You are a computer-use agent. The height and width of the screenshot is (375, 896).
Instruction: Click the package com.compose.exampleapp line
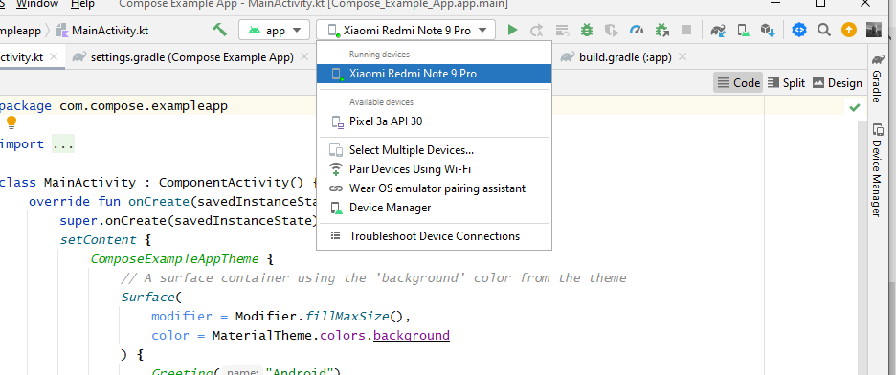114,106
